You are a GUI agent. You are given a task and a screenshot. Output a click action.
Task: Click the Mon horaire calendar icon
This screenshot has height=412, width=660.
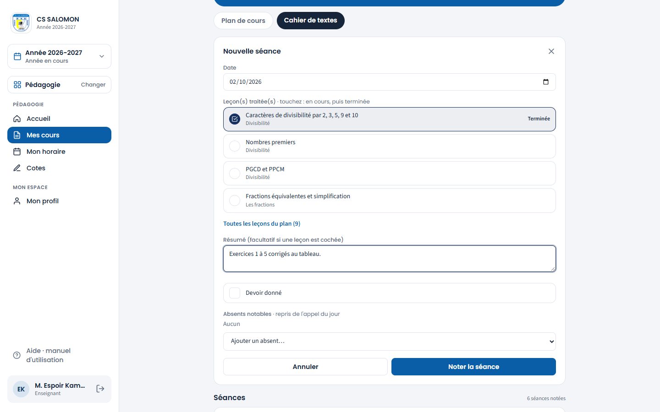(x=17, y=152)
